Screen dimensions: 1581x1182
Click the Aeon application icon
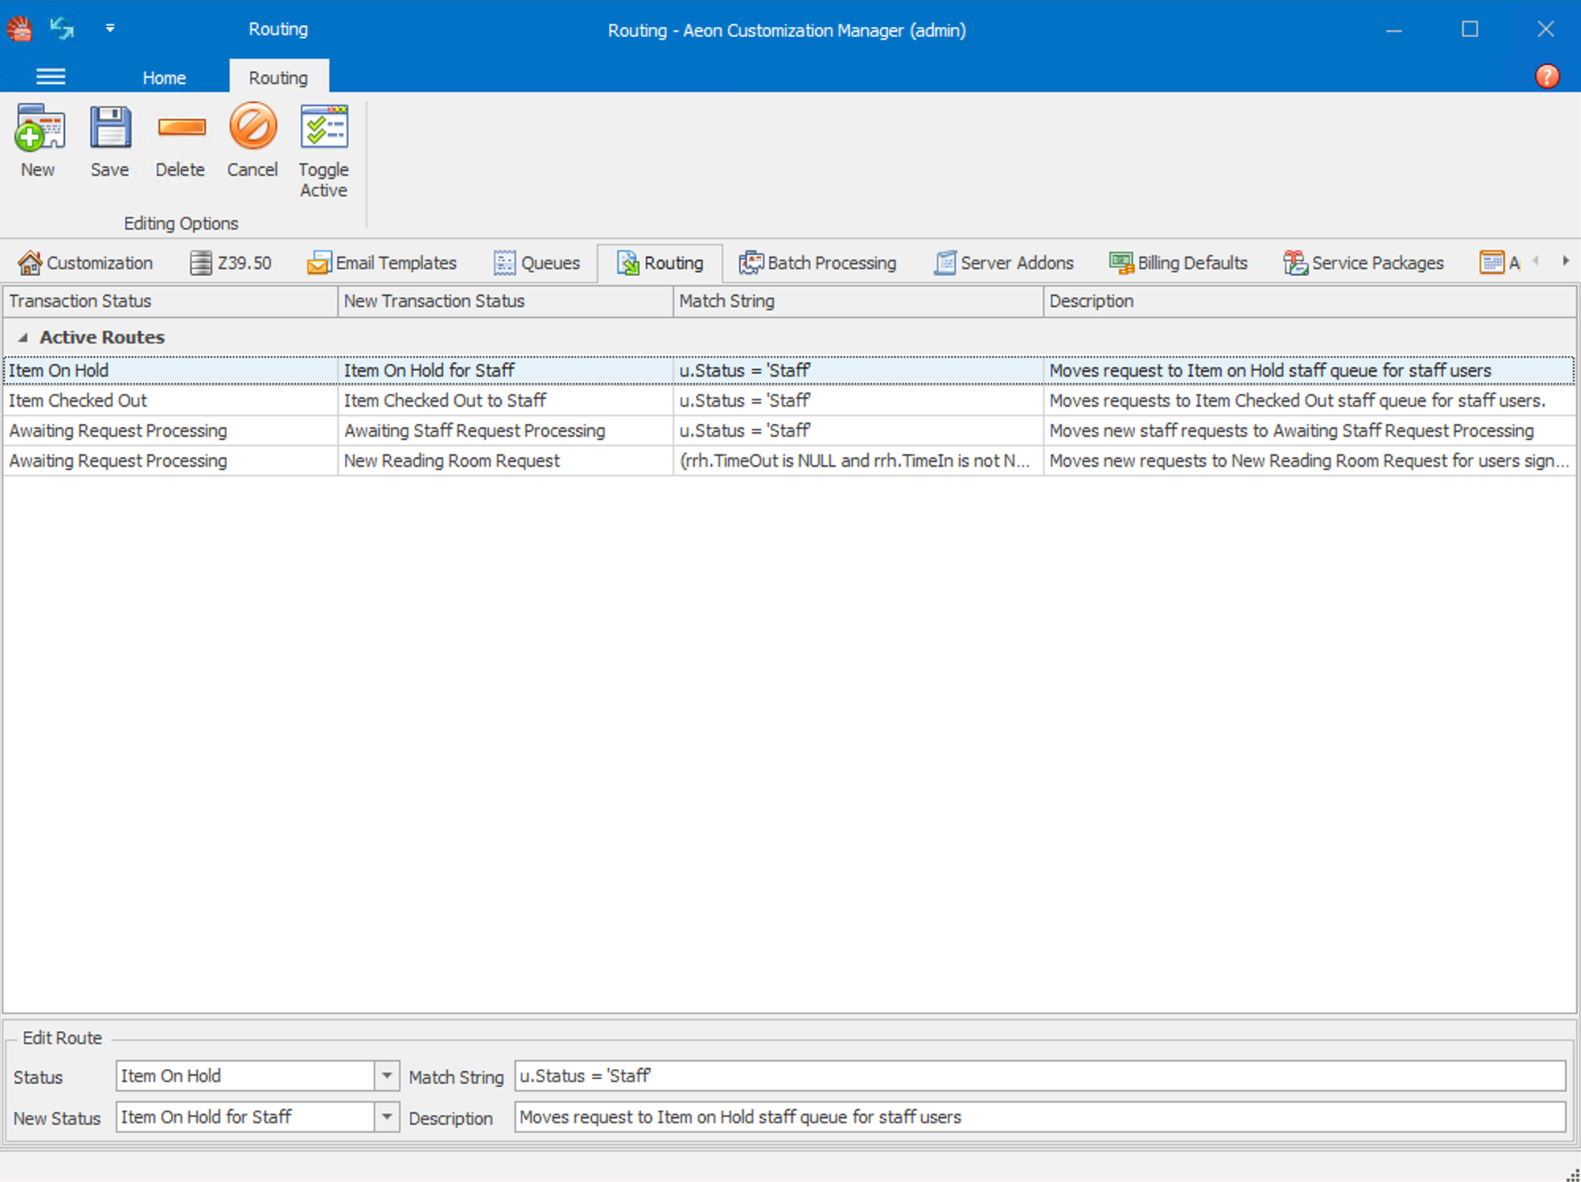[x=20, y=28]
